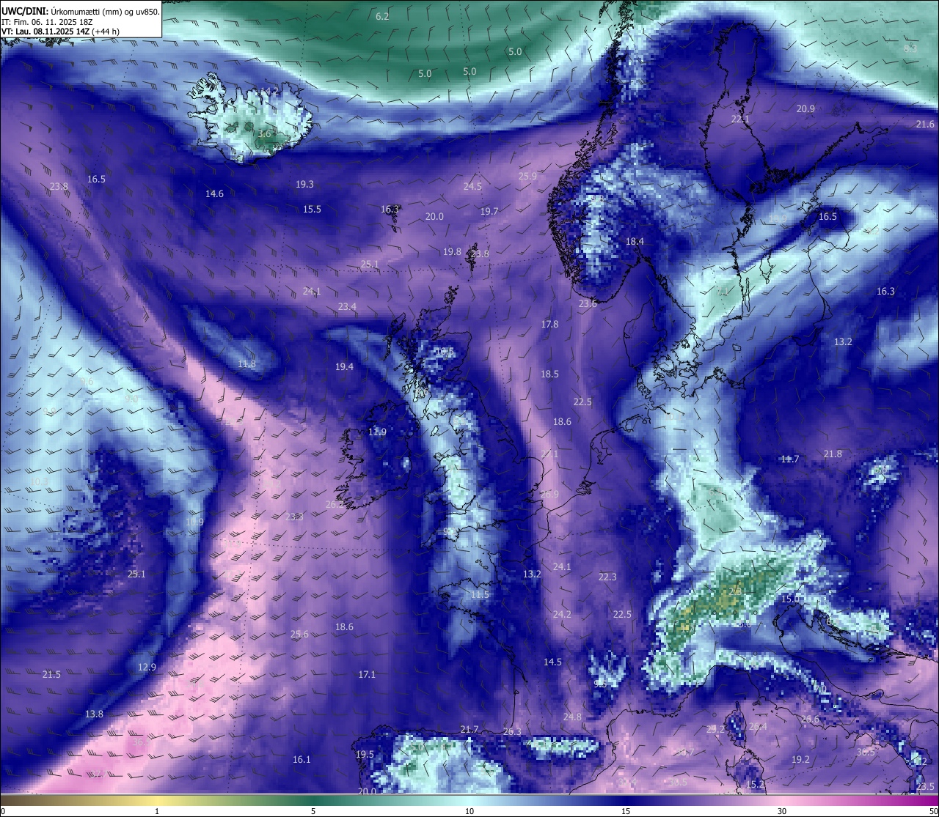This screenshot has width=939, height=817.
Task: Click the '26.9' value on the map
Action: point(549,494)
